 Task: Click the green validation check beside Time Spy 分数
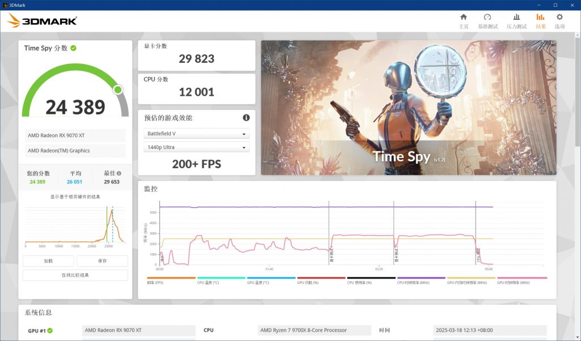click(73, 48)
